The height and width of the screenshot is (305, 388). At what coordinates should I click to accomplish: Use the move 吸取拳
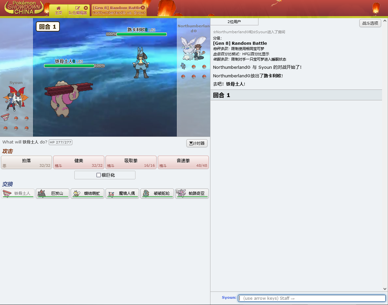tap(131, 162)
